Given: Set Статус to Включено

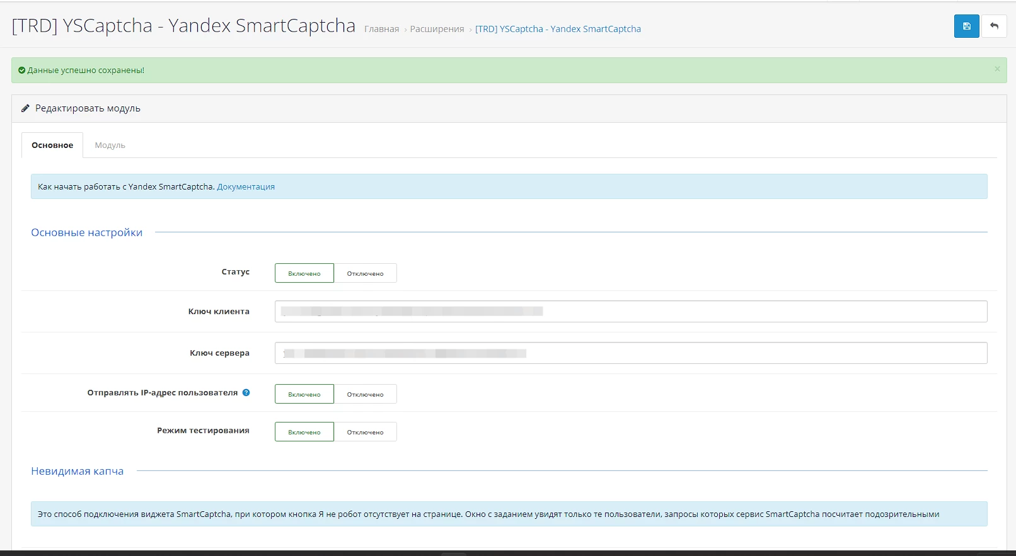Looking at the screenshot, I should (304, 273).
